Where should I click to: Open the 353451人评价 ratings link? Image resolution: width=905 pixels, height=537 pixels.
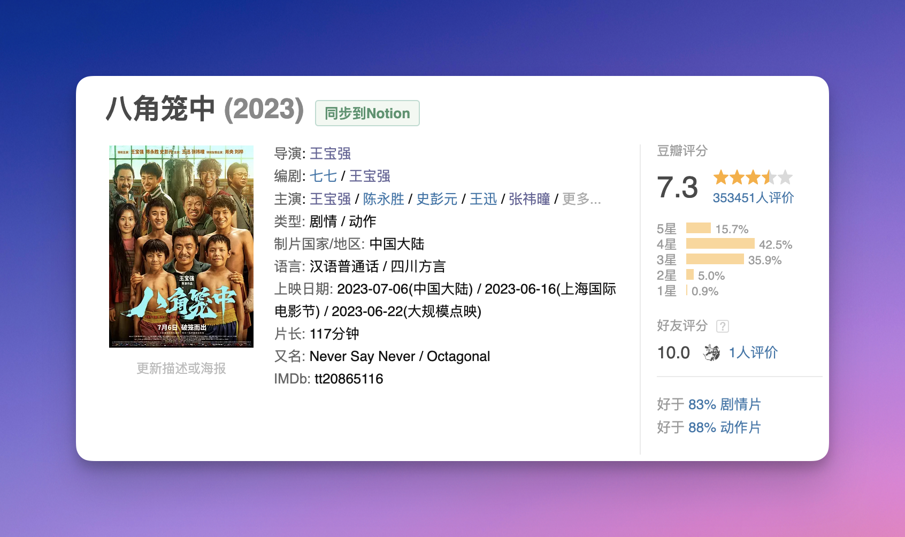753,198
